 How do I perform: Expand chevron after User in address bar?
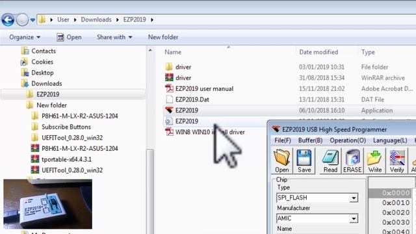point(75,20)
